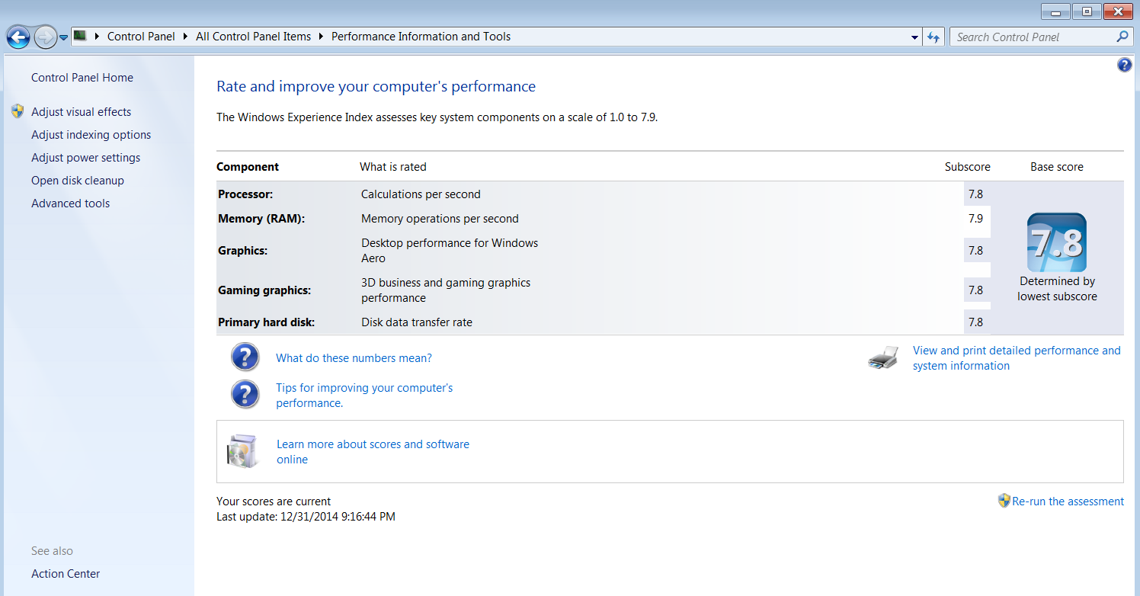Click the Primary hard disk 7.8 subscore

click(x=976, y=322)
